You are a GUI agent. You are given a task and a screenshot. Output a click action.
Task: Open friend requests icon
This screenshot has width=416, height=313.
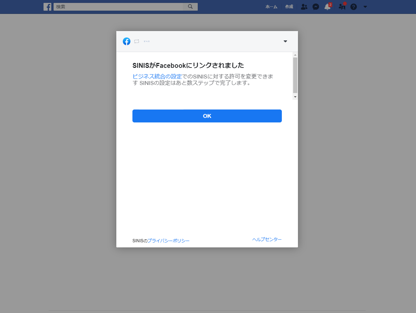[304, 7]
